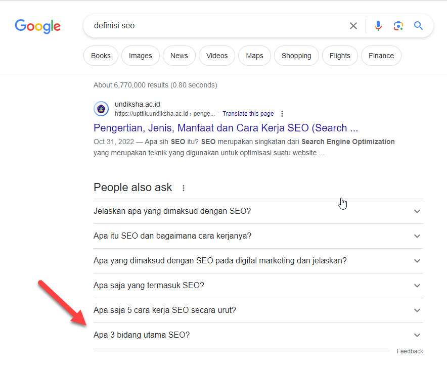
Task: Click 'Translate this page' link
Action: [x=248, y=114]
